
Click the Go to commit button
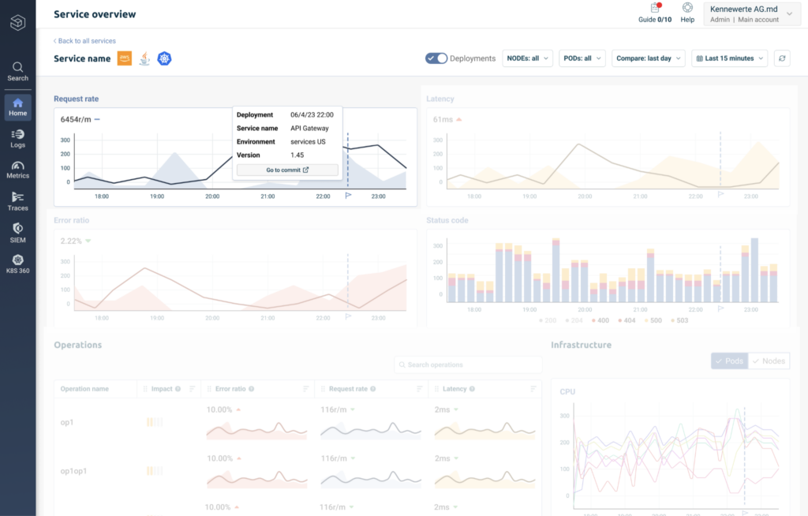pyautogui.click(x=287, y=170)
